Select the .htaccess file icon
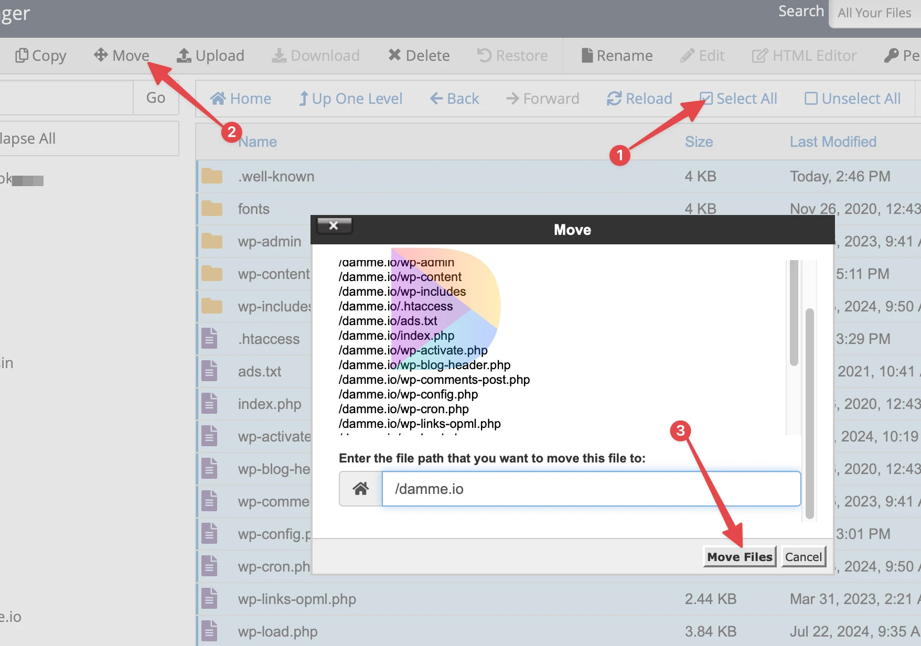921x646 pixels. (210, 339)
